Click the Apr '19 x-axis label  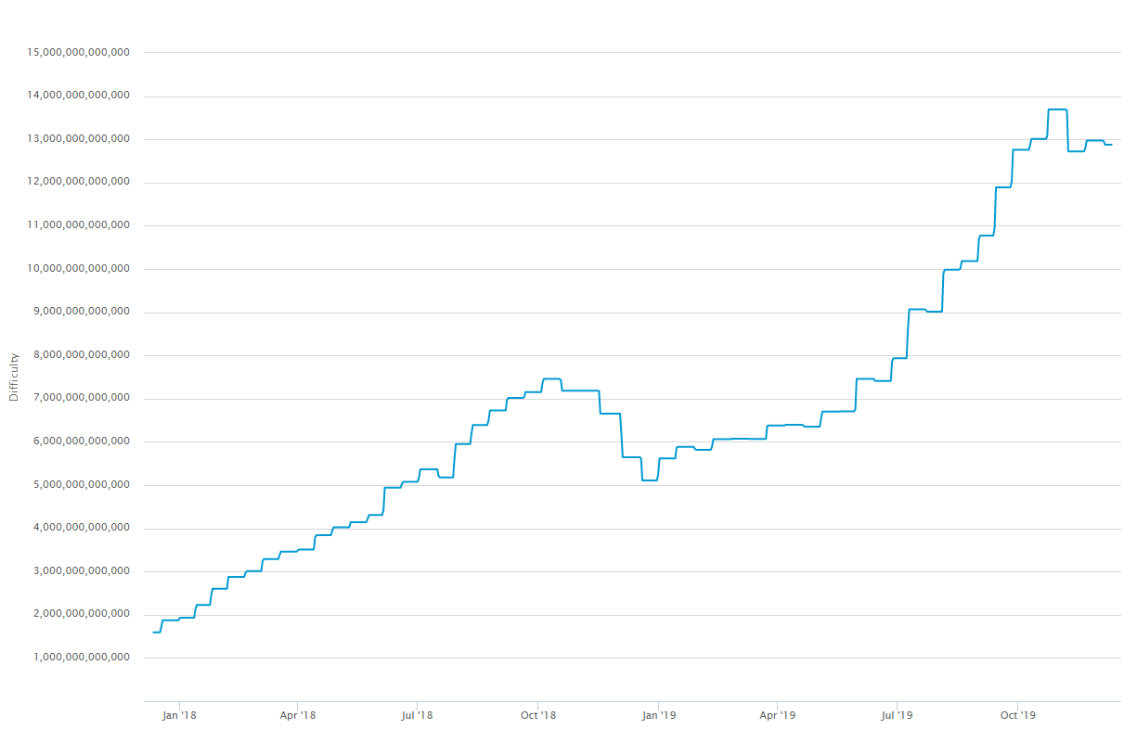click(x=777, y=715)
